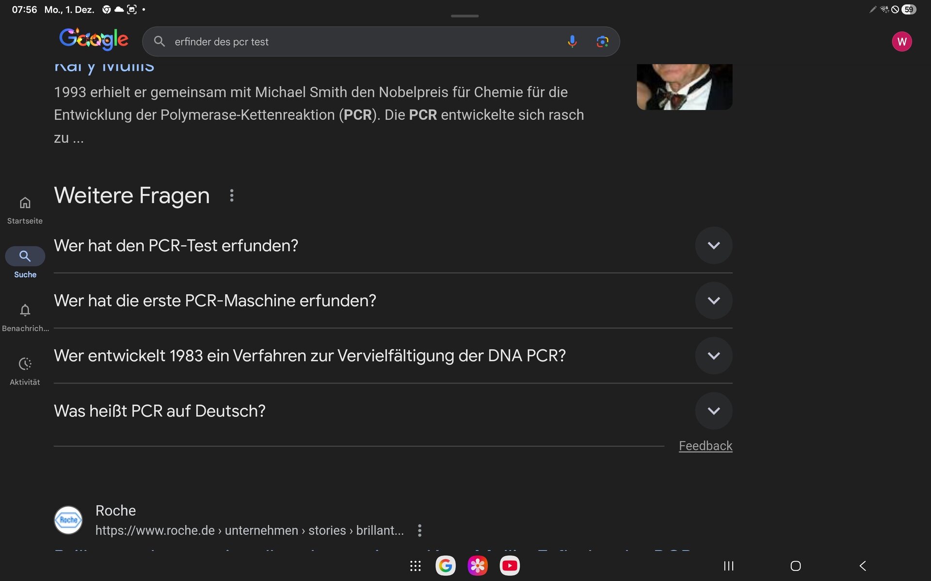Open Google Lens camera search
This screenshot has width=931, height=581.
(x=602, y=42)
